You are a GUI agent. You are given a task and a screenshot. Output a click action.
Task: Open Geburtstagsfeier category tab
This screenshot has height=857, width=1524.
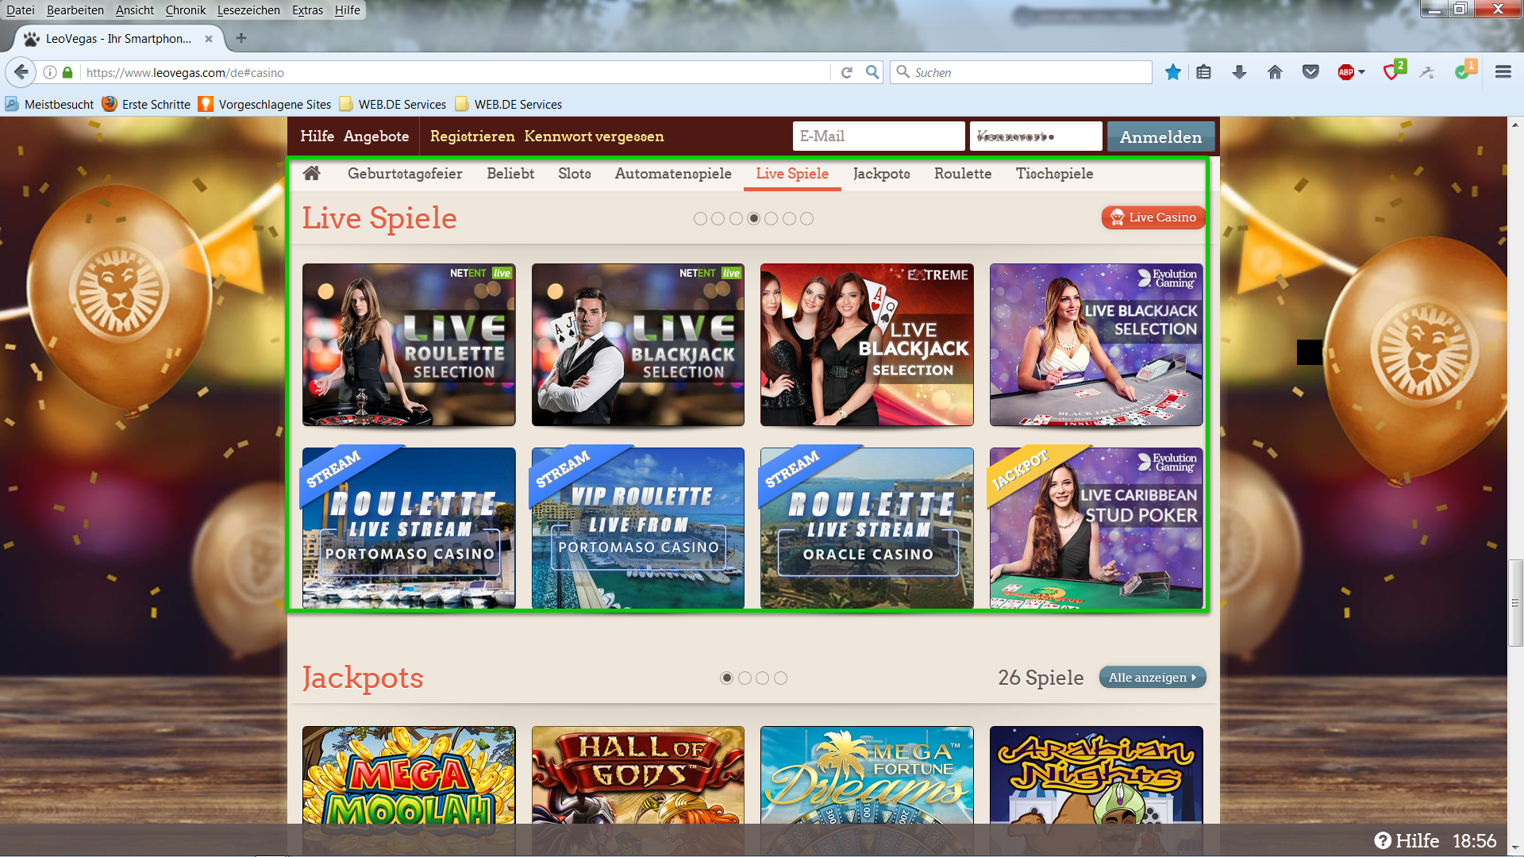pos(405,173)
